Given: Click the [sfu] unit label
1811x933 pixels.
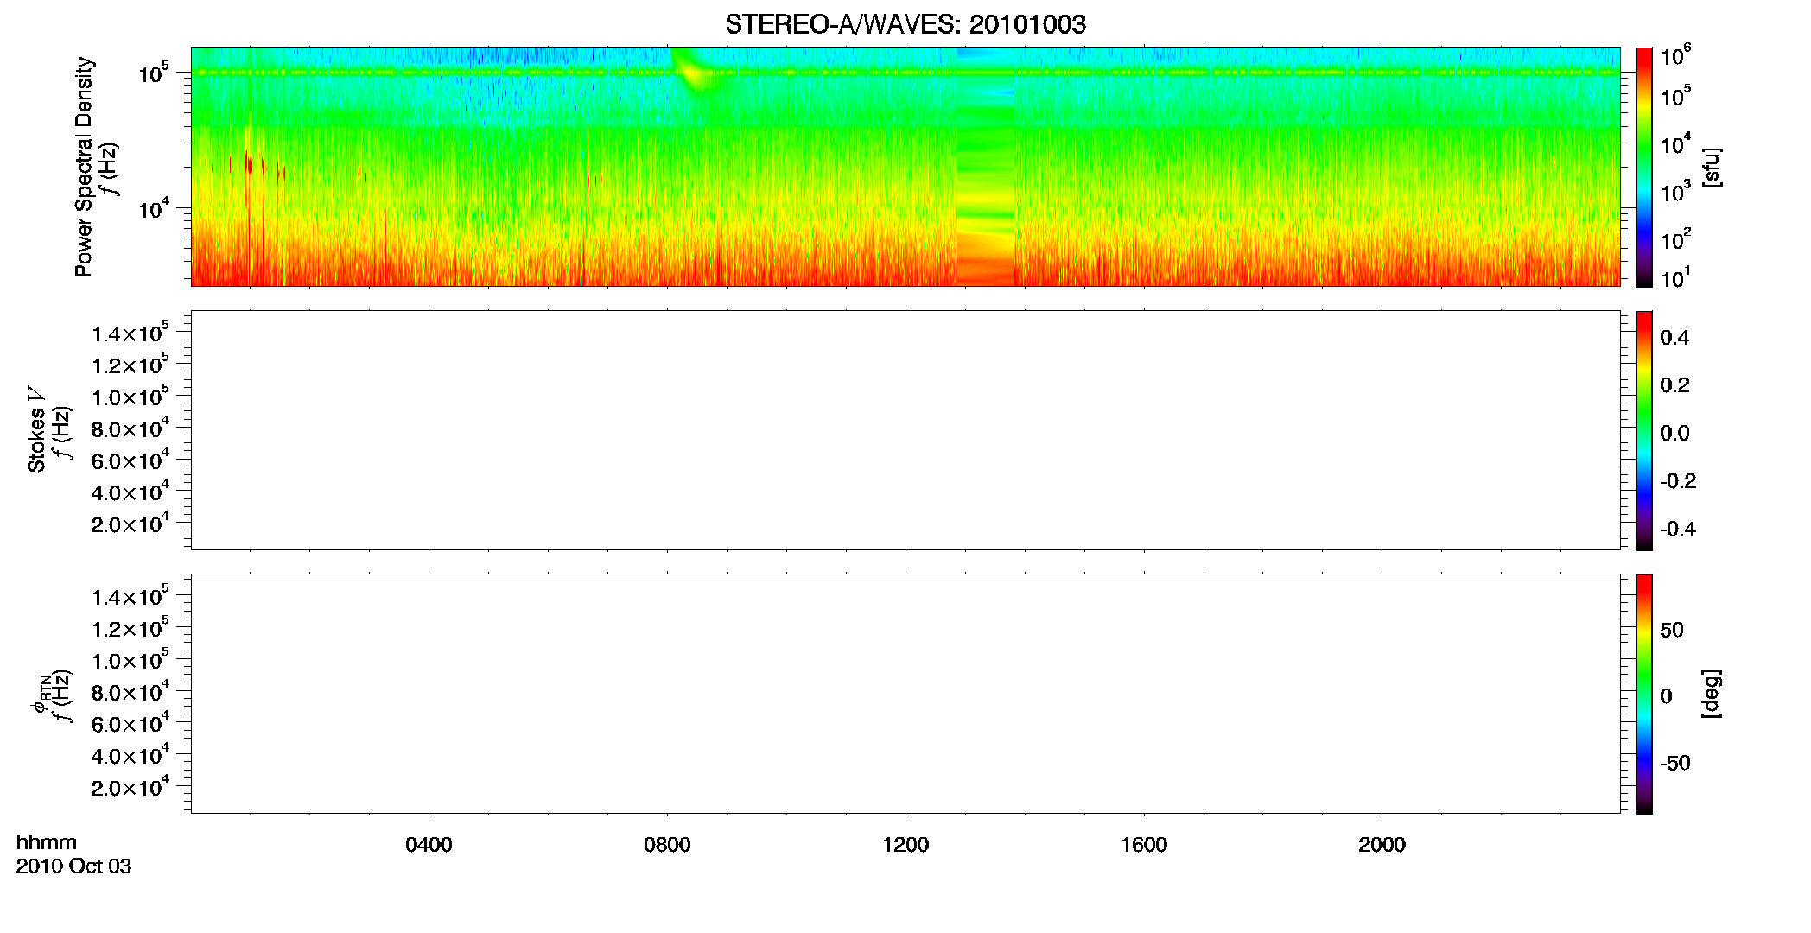Looking at the screenshot, I should point(1712,167).
